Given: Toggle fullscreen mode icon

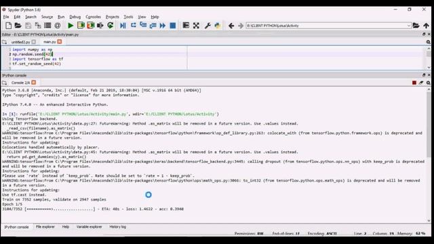Looking at the screenshot, I should point(196,26).
